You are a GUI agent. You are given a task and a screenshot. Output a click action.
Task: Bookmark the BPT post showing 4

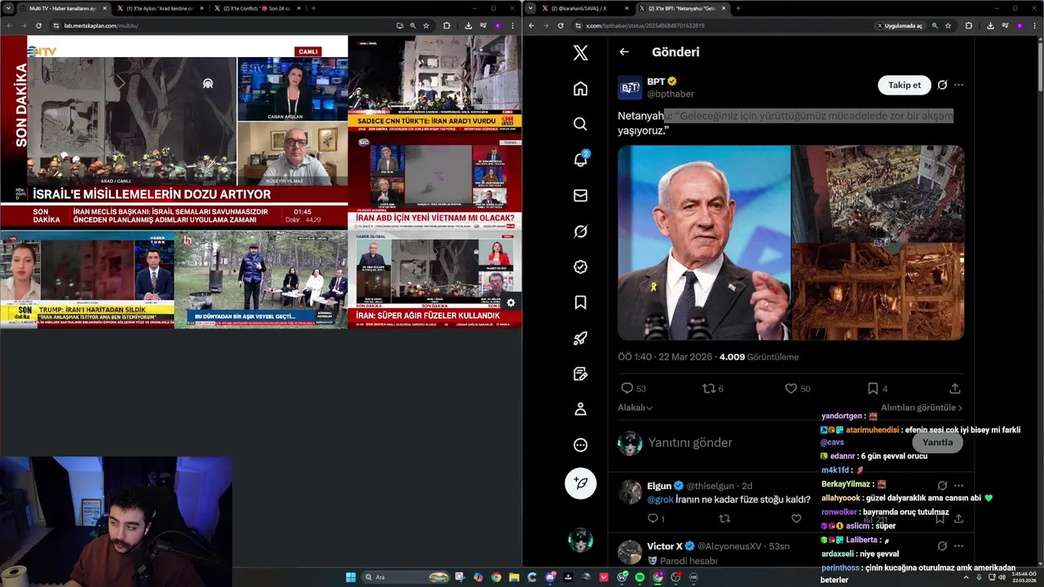tap(878, 389)
